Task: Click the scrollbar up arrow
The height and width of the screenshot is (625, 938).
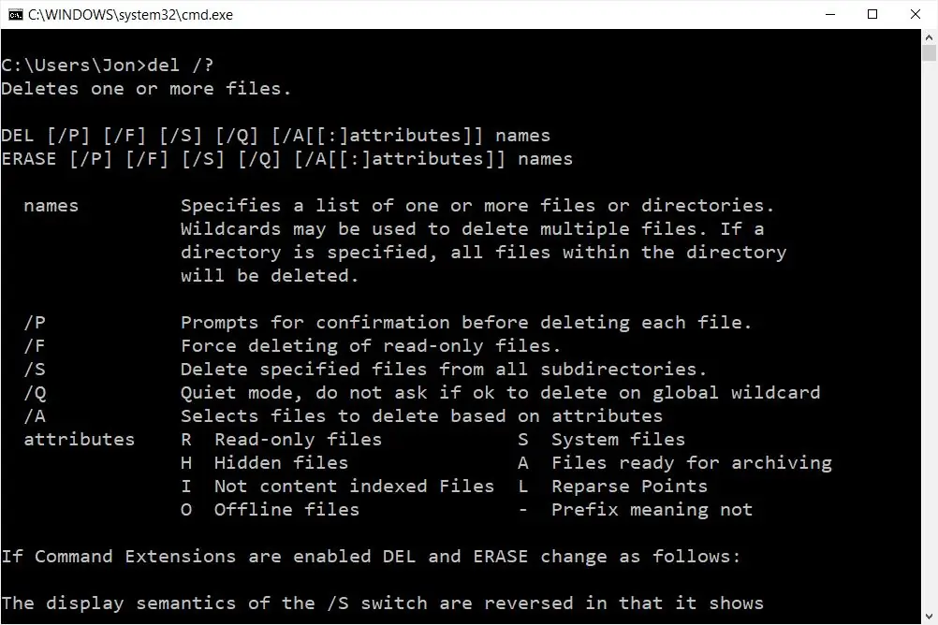Action: pyautogui.click(x=931, y=36)
